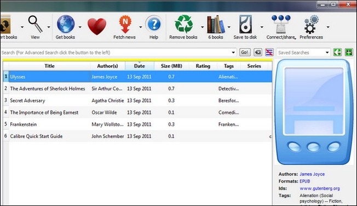Clear the search with the reset icon
The image size is (357, 206).
(x=258, y=53)
